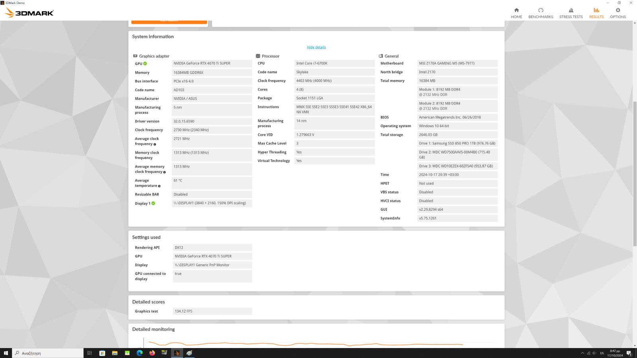Select the Results tab
637x358 pixels.
(x=596, y=13)
